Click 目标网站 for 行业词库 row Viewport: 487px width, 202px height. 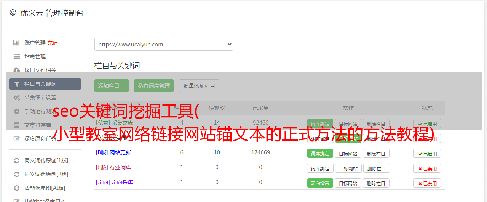(348, 168)
